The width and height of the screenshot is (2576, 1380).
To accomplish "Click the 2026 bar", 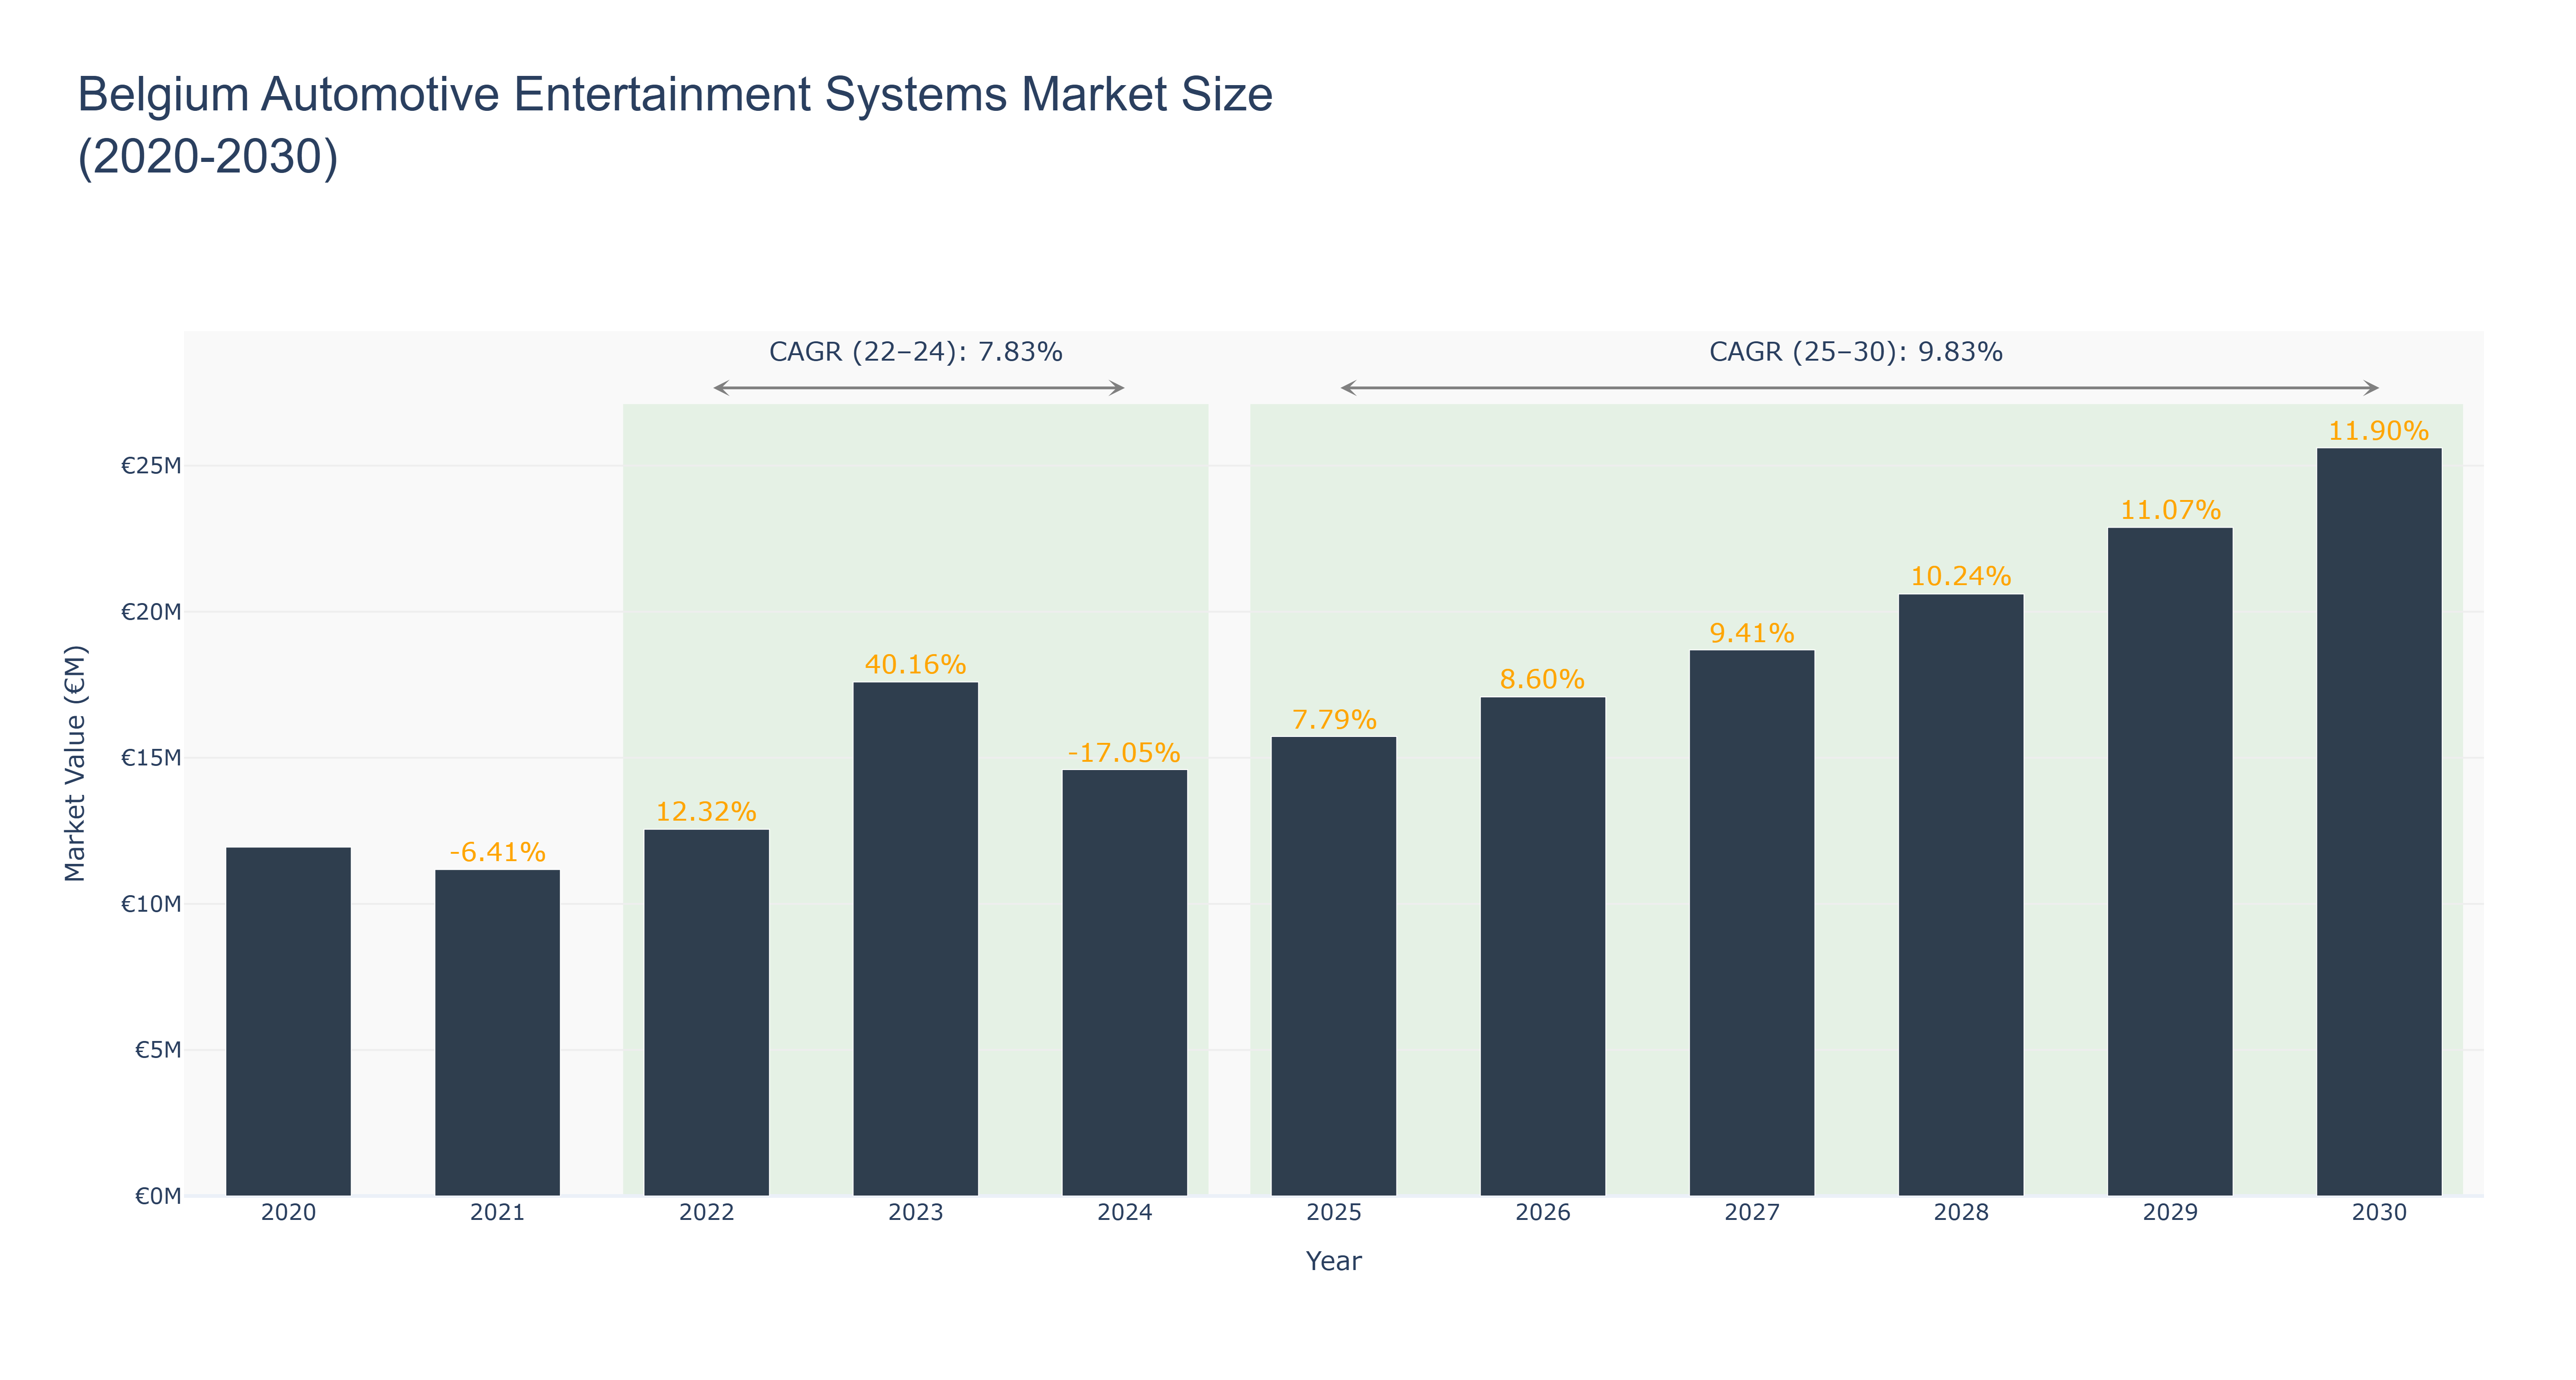I will point(1542,946).
